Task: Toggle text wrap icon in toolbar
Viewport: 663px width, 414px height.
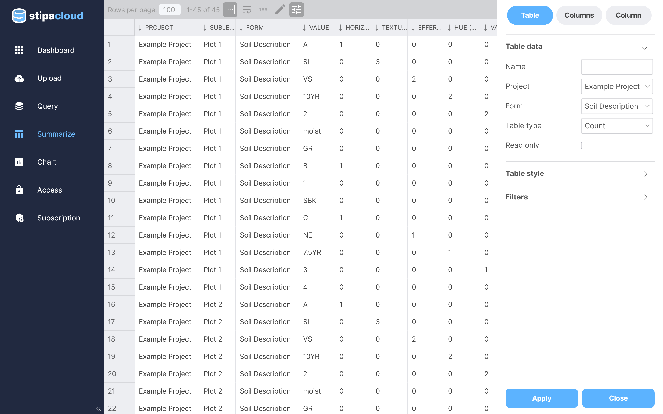Action: (x=247, y=10)
